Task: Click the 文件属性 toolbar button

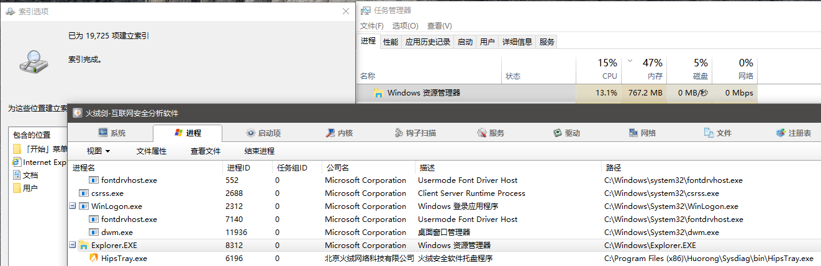Action: pyautogui.click(x=152, y=151)
